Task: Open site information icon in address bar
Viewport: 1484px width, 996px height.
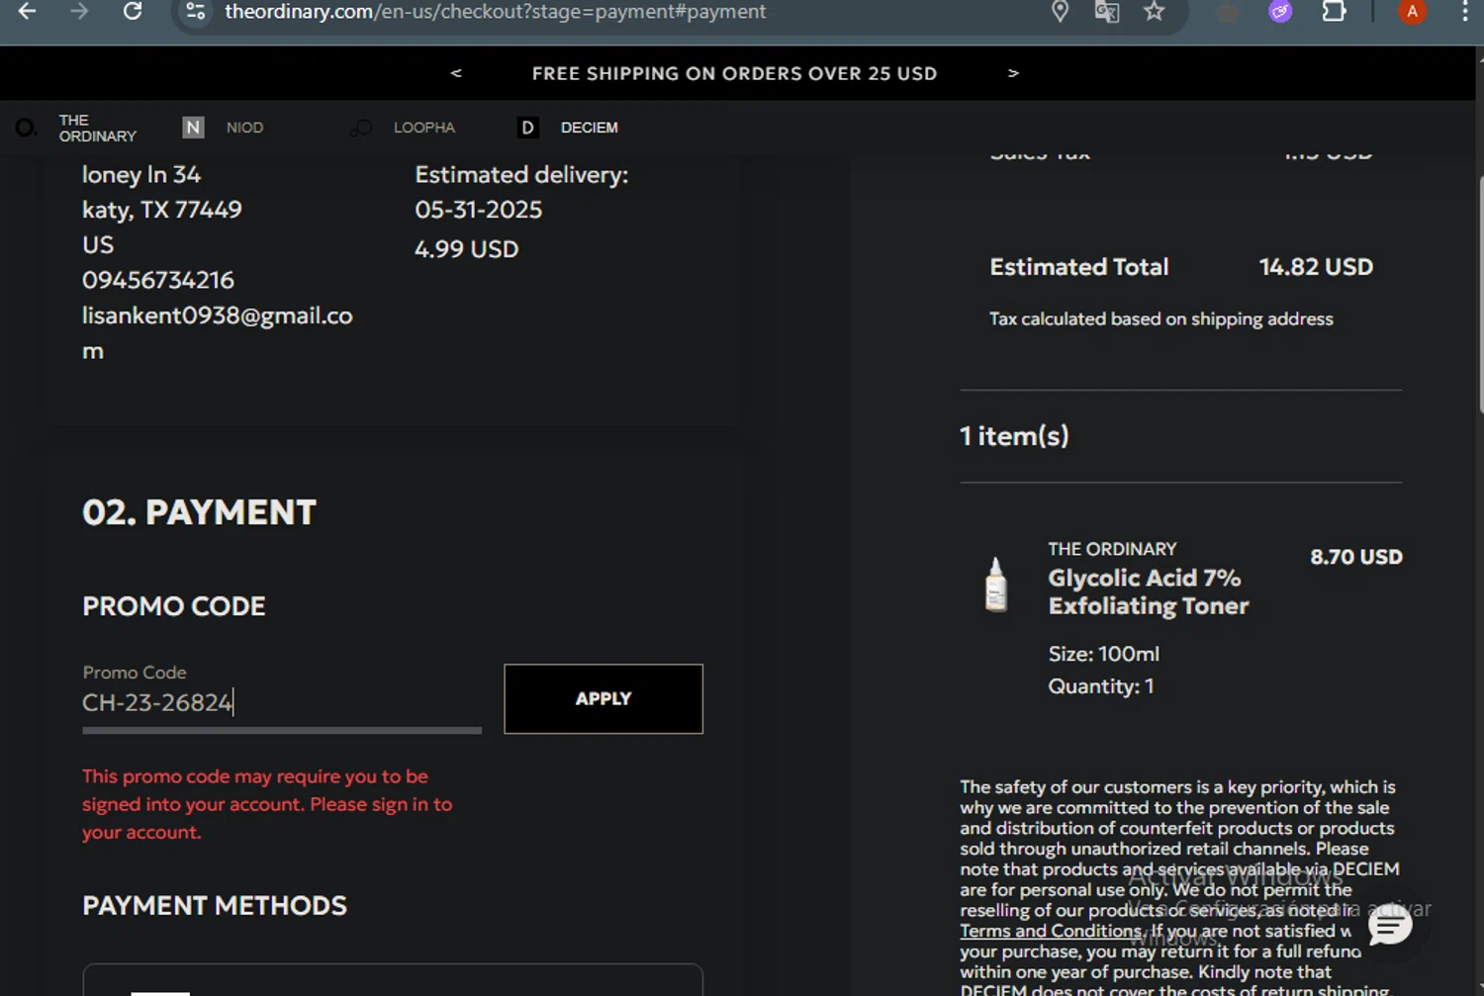Action: pyautogui.click(x=196, y=12)
